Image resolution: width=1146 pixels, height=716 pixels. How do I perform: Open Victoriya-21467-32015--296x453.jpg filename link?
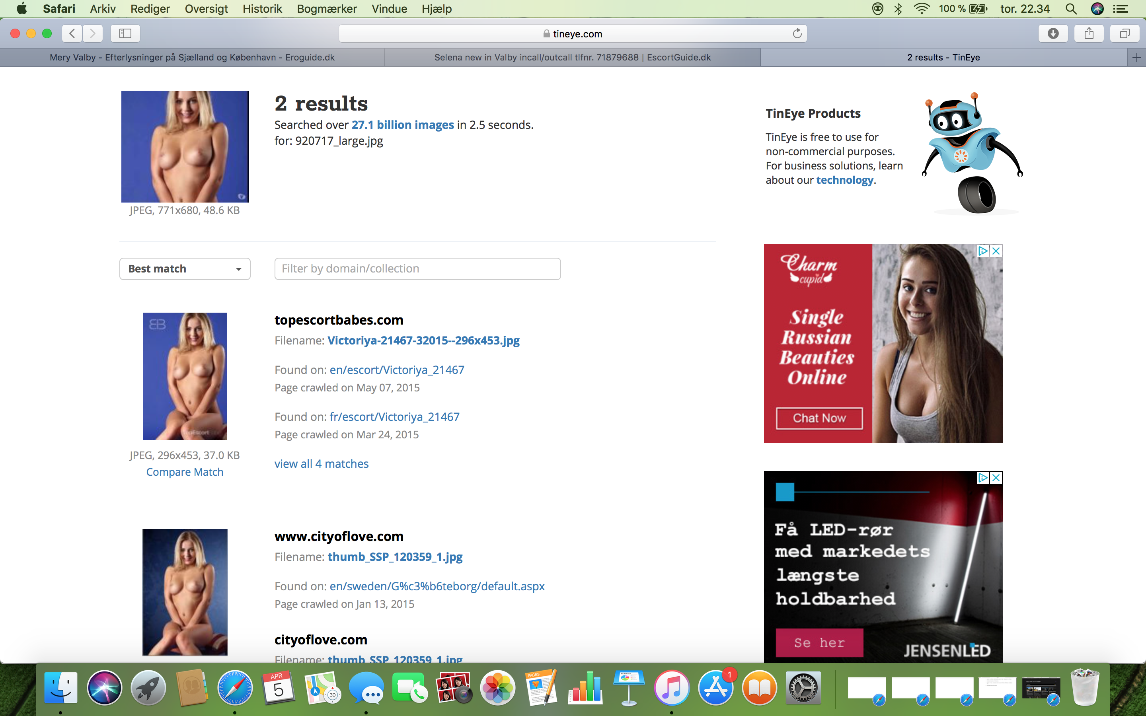(x=423, y=340)
